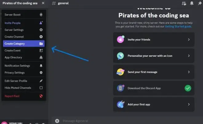The width and height of the screenshot is (203, 124).
Task: Open Notification Settings menu entry
Action: pyautogui.click(x=24, y=66)
